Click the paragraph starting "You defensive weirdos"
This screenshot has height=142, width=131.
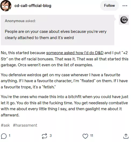pos(64,81)
